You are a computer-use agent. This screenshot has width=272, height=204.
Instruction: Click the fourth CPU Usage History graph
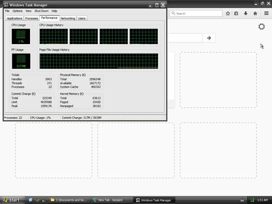(144, 36)
